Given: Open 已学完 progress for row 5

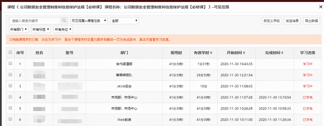Looking at the screenshot, I should tap(308, 109).
